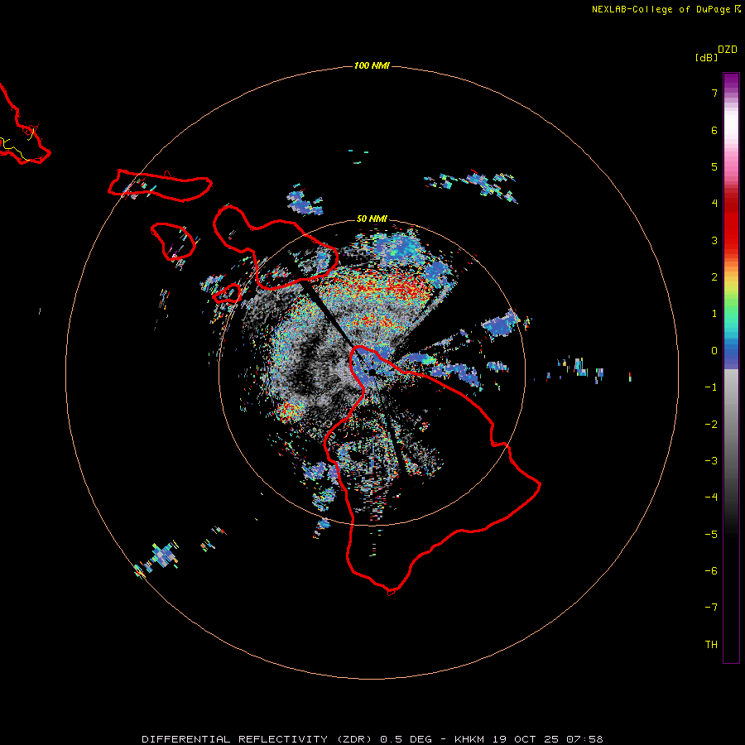The height and width of the screenshot is (745, 745).
Task: Click the -6 dB scale label
Action: click(711, 571)
